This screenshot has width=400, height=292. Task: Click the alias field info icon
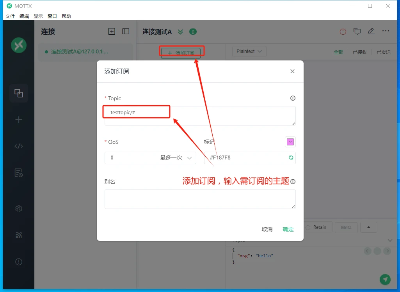point(293,181)
